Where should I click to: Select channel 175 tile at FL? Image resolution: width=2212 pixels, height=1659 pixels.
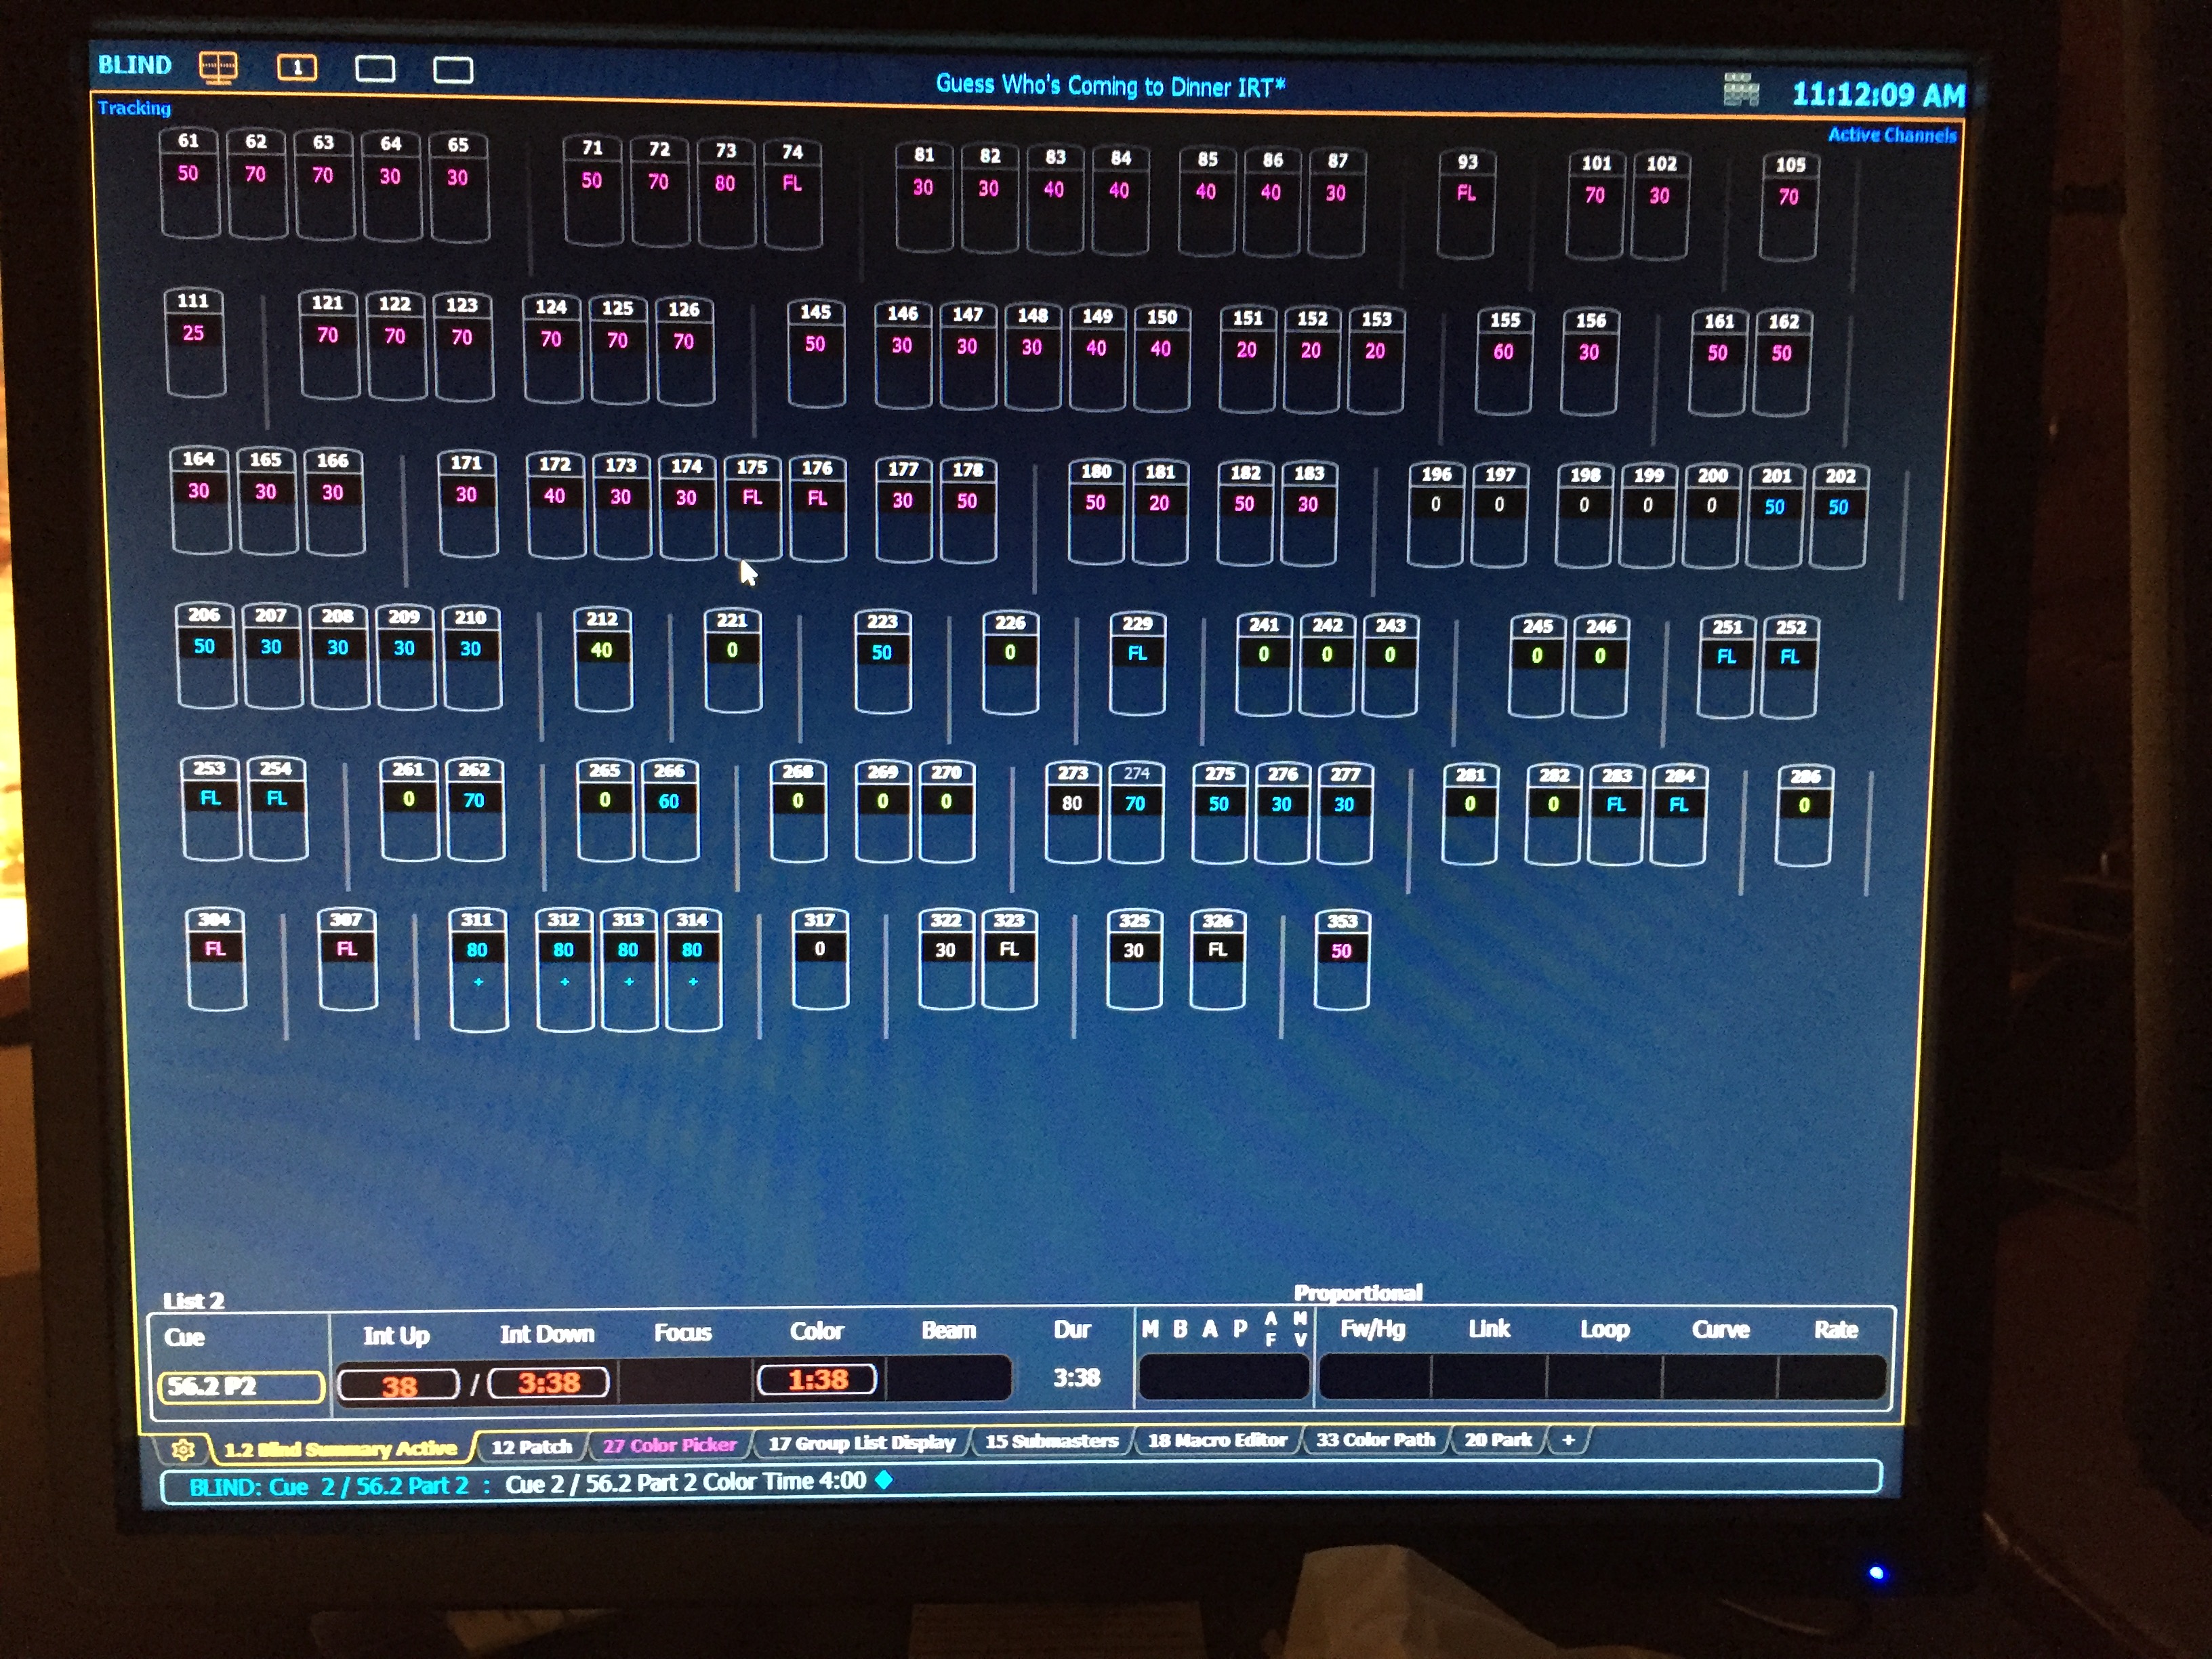pyautogui.click(x=752, y=508)
